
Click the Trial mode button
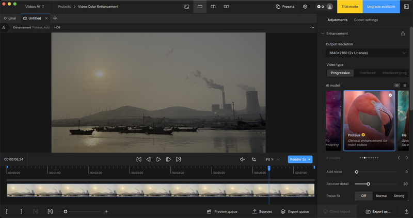(x=350, y=7)
